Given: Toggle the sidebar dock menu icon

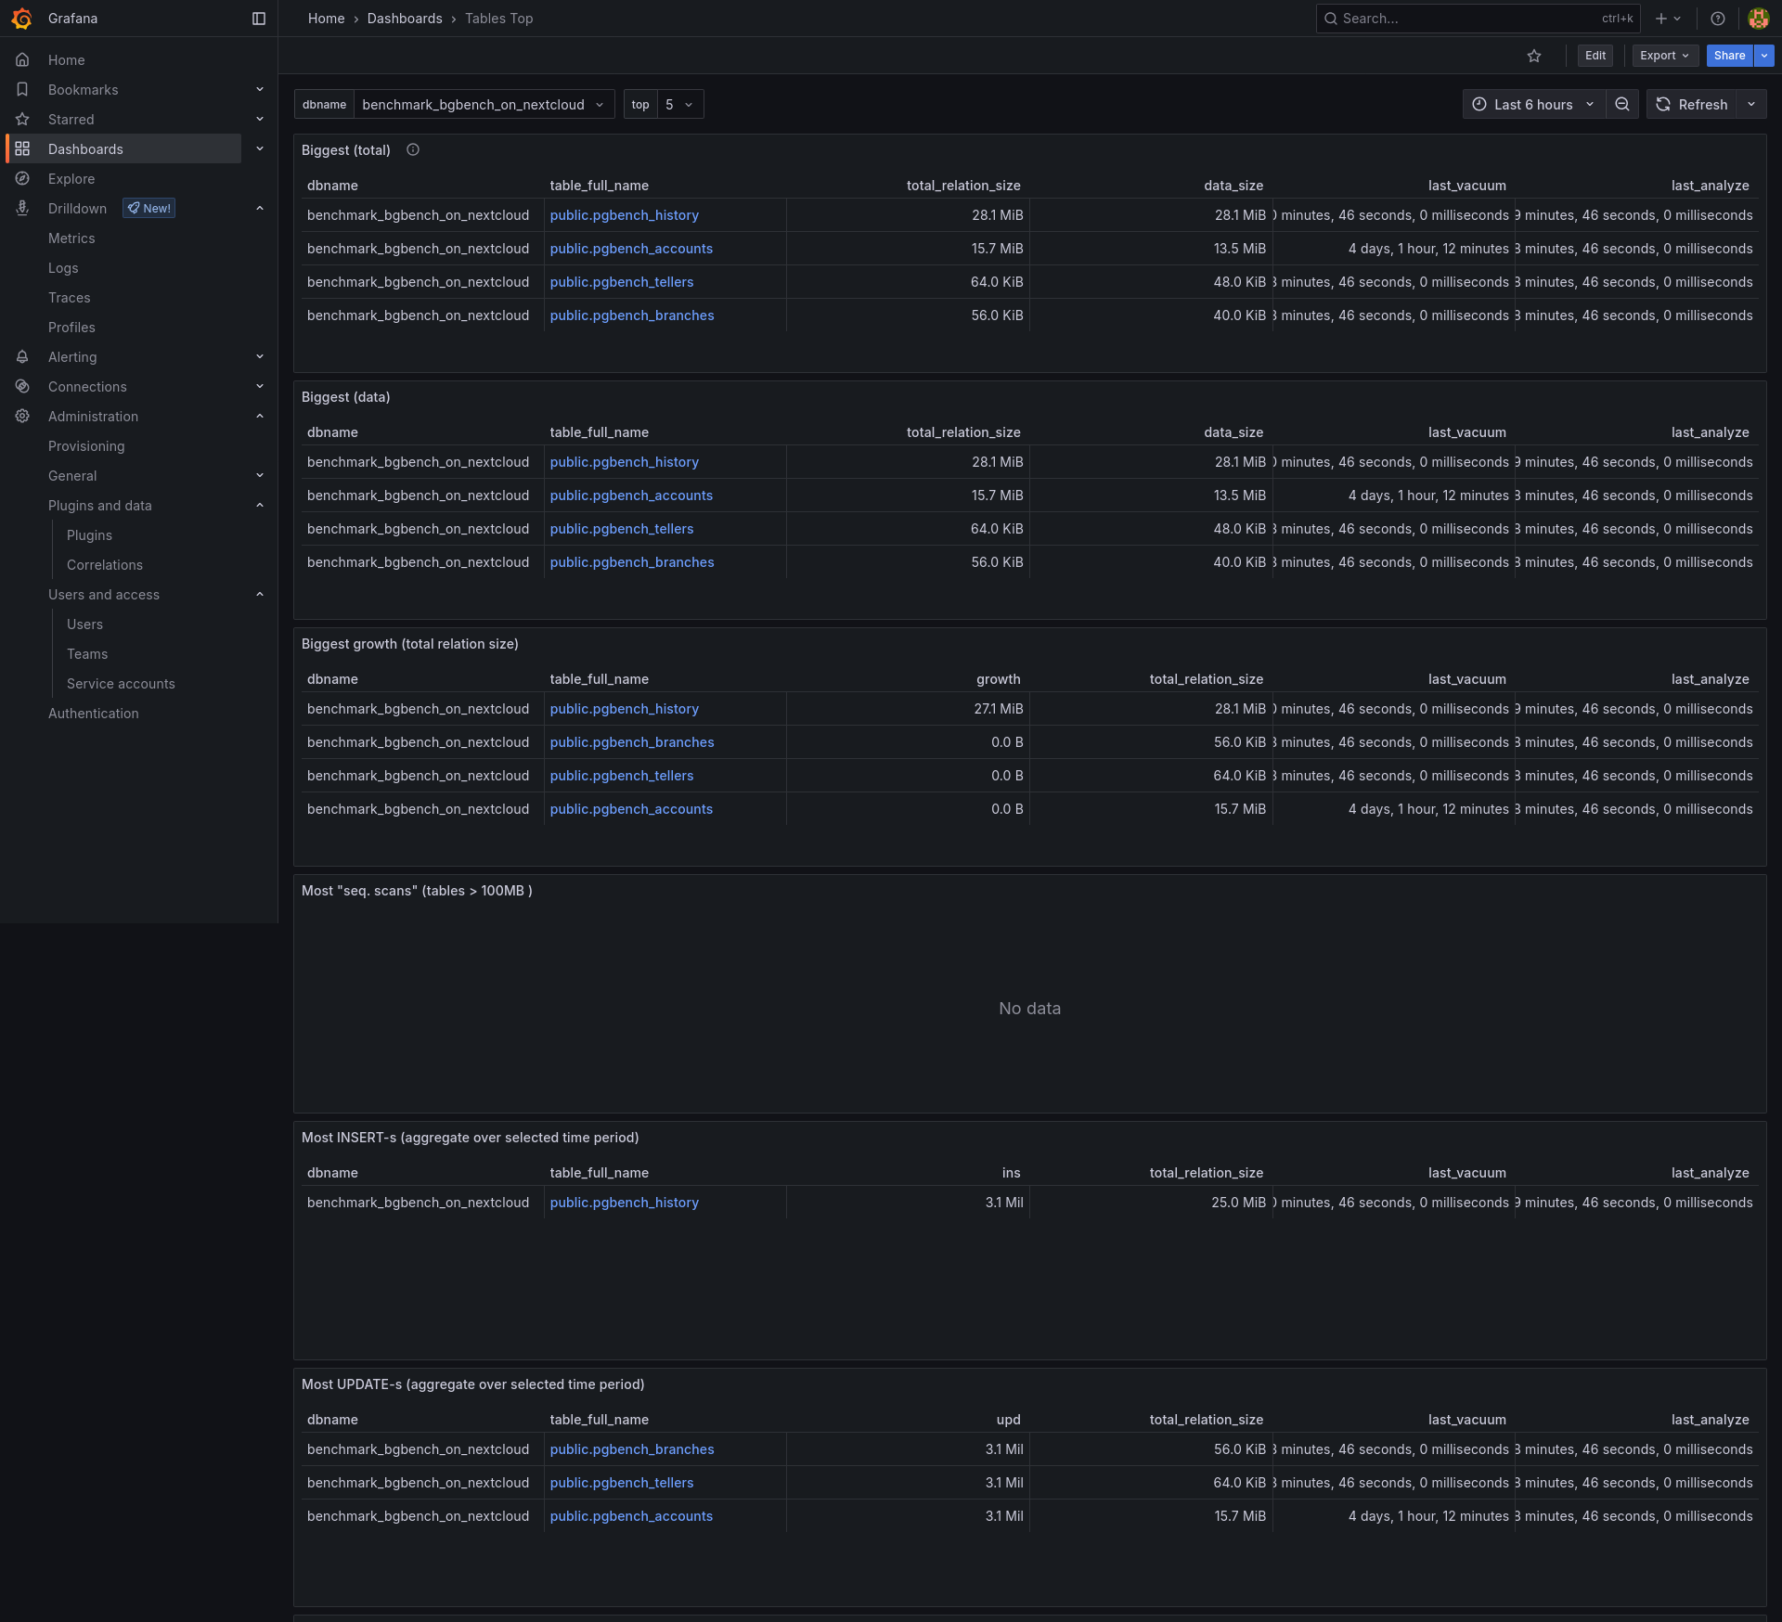Looking at the screenshot, I should (259, 19).
